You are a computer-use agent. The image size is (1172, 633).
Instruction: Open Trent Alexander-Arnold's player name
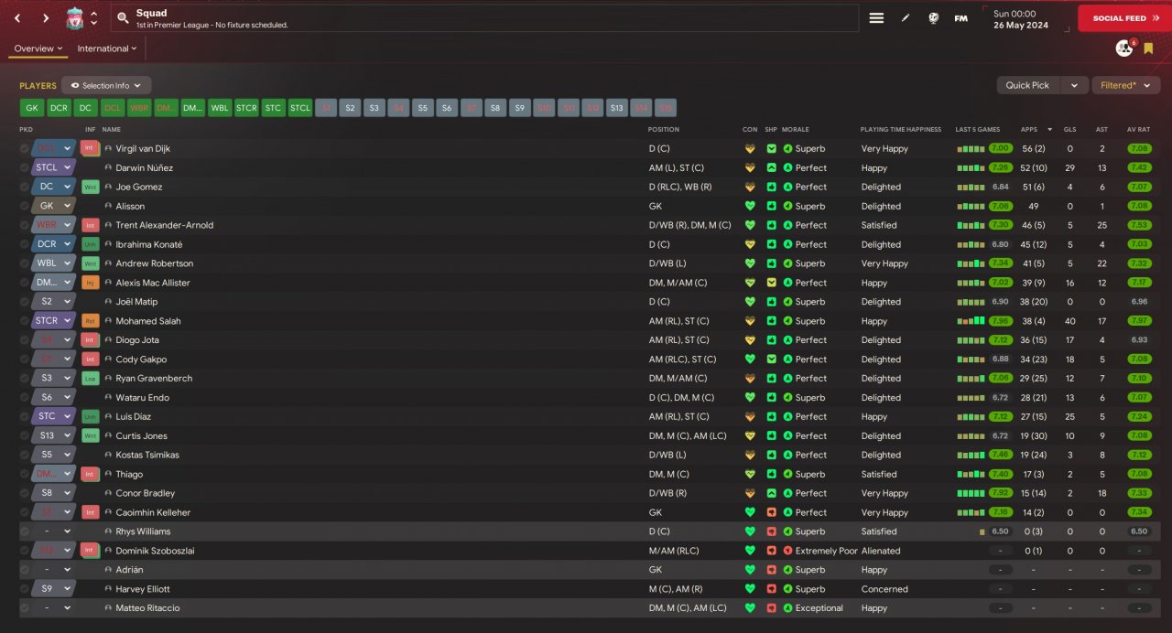click(x=165, y=225)
